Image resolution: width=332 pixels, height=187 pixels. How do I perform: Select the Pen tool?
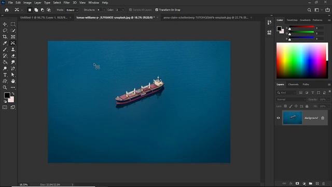[x=13, y=69]
